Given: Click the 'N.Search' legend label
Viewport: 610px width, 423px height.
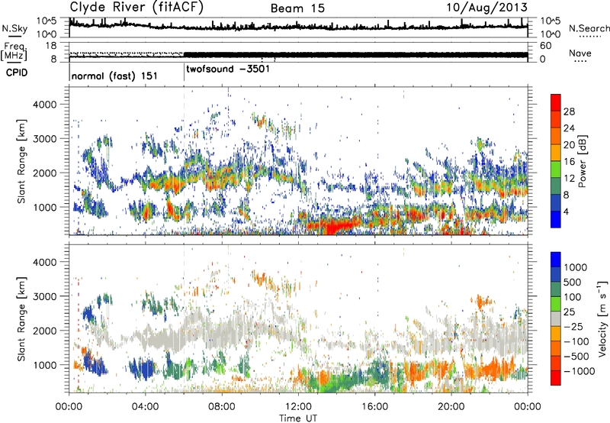Looking at the screenshot, I should [589, 28].
